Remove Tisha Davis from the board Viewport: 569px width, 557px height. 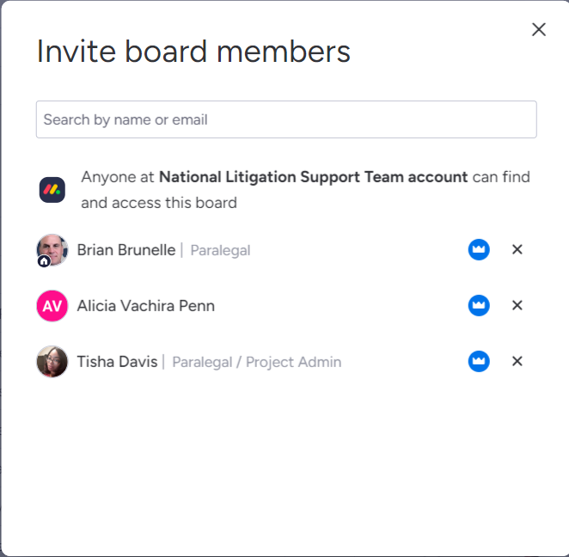point(517,361)
